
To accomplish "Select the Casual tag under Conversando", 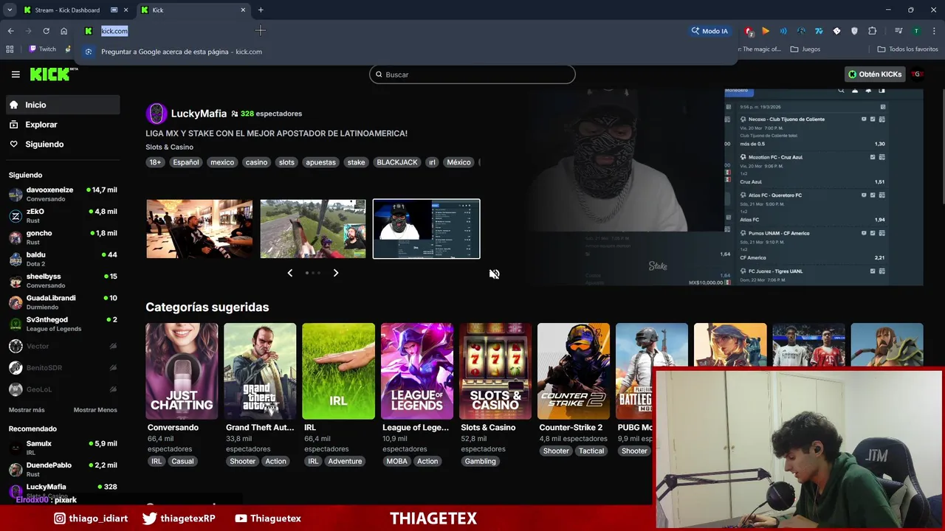I will click(182, 461).
